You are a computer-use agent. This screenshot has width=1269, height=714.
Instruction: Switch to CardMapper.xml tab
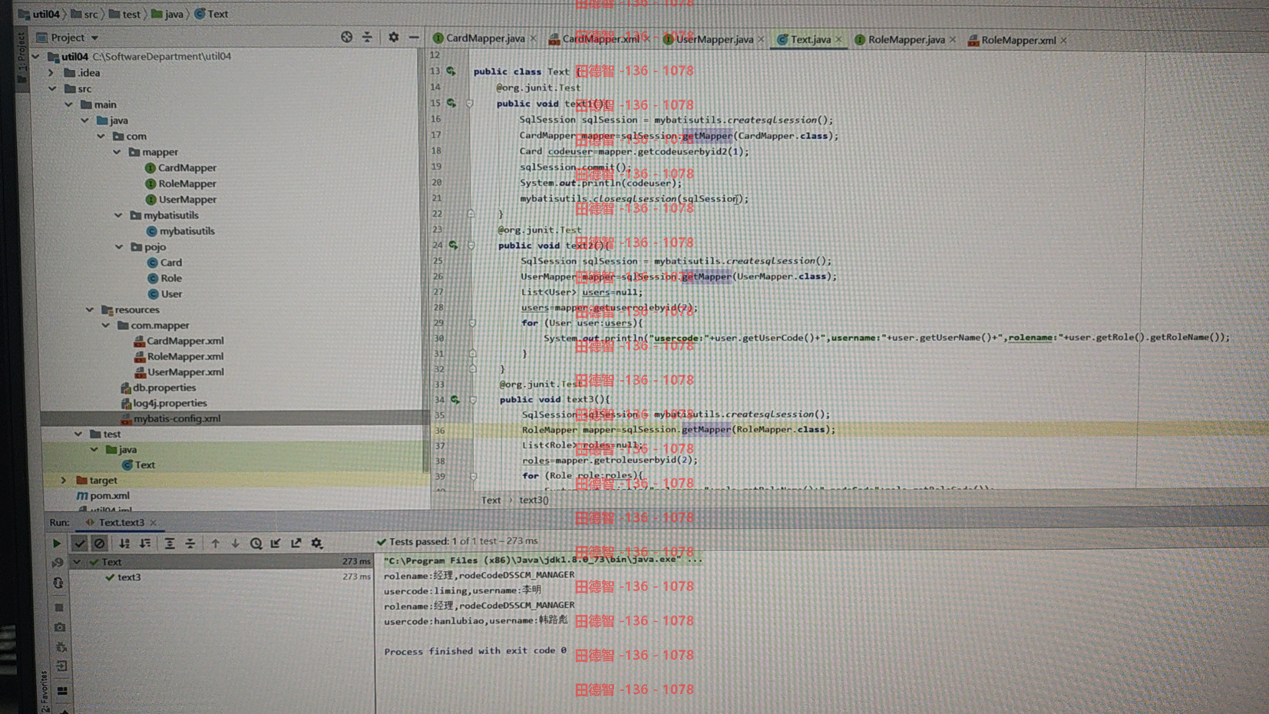(x=600, y=38)
